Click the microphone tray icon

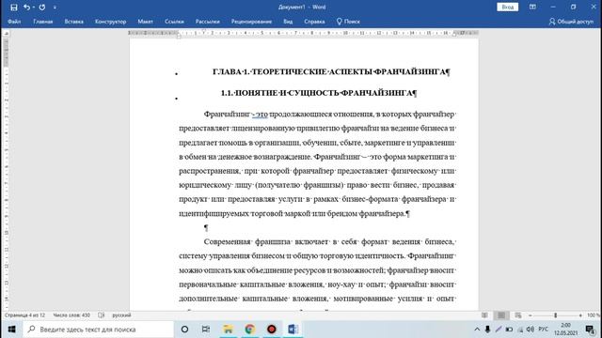[487, 330]
